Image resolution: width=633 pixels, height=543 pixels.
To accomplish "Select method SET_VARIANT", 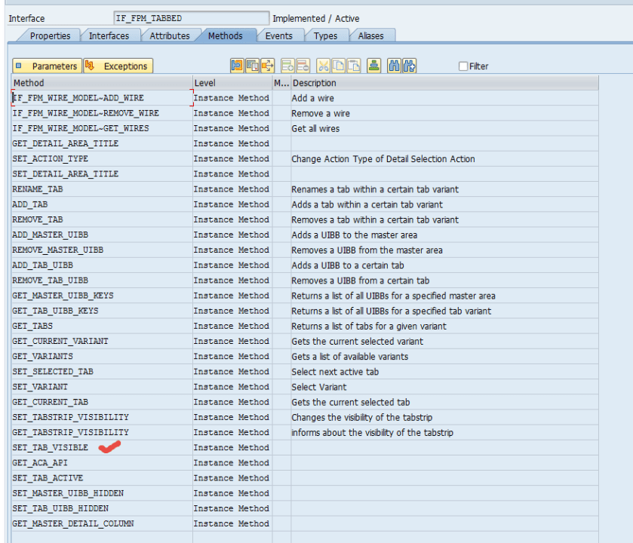I will click(x=102, y=387).
